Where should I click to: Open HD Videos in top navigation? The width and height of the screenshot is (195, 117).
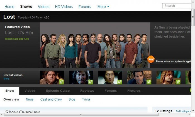click(64, 7)
